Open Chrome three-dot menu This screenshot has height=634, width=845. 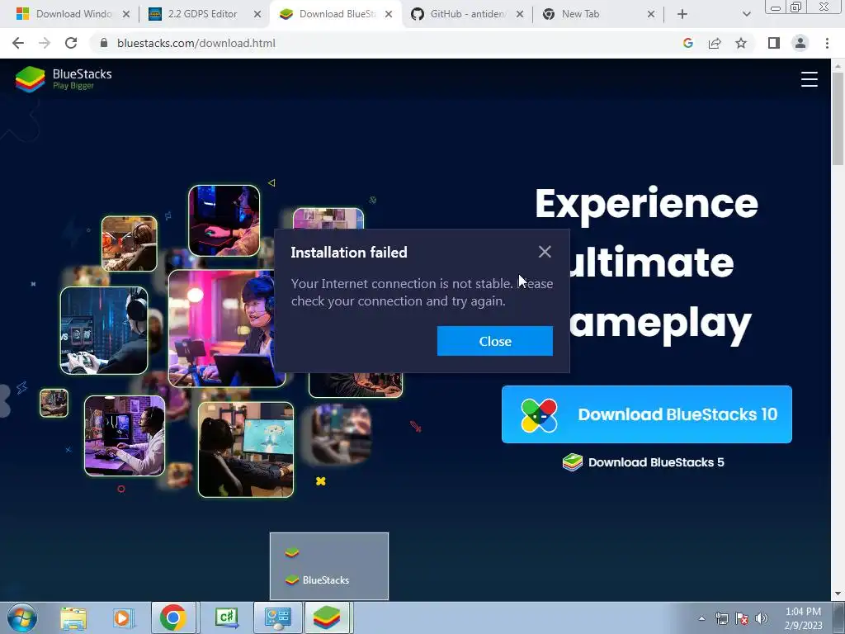point(827,43)
